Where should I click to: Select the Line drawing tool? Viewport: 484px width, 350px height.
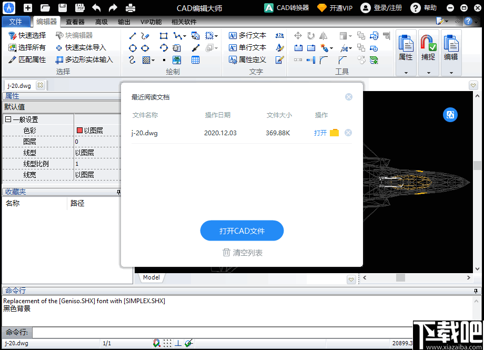[x=133, y=36]
